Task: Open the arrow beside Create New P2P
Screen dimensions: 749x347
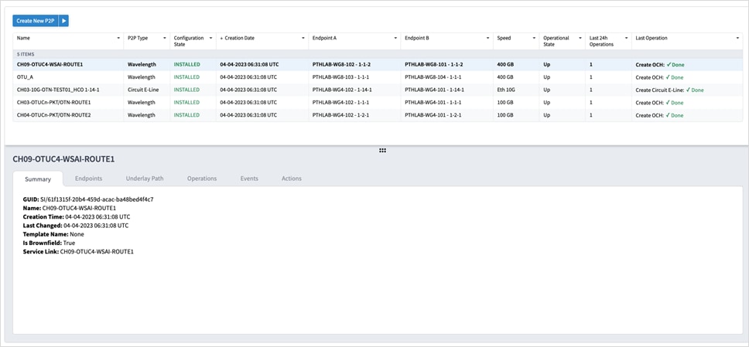Action: [x=63, y=21]
